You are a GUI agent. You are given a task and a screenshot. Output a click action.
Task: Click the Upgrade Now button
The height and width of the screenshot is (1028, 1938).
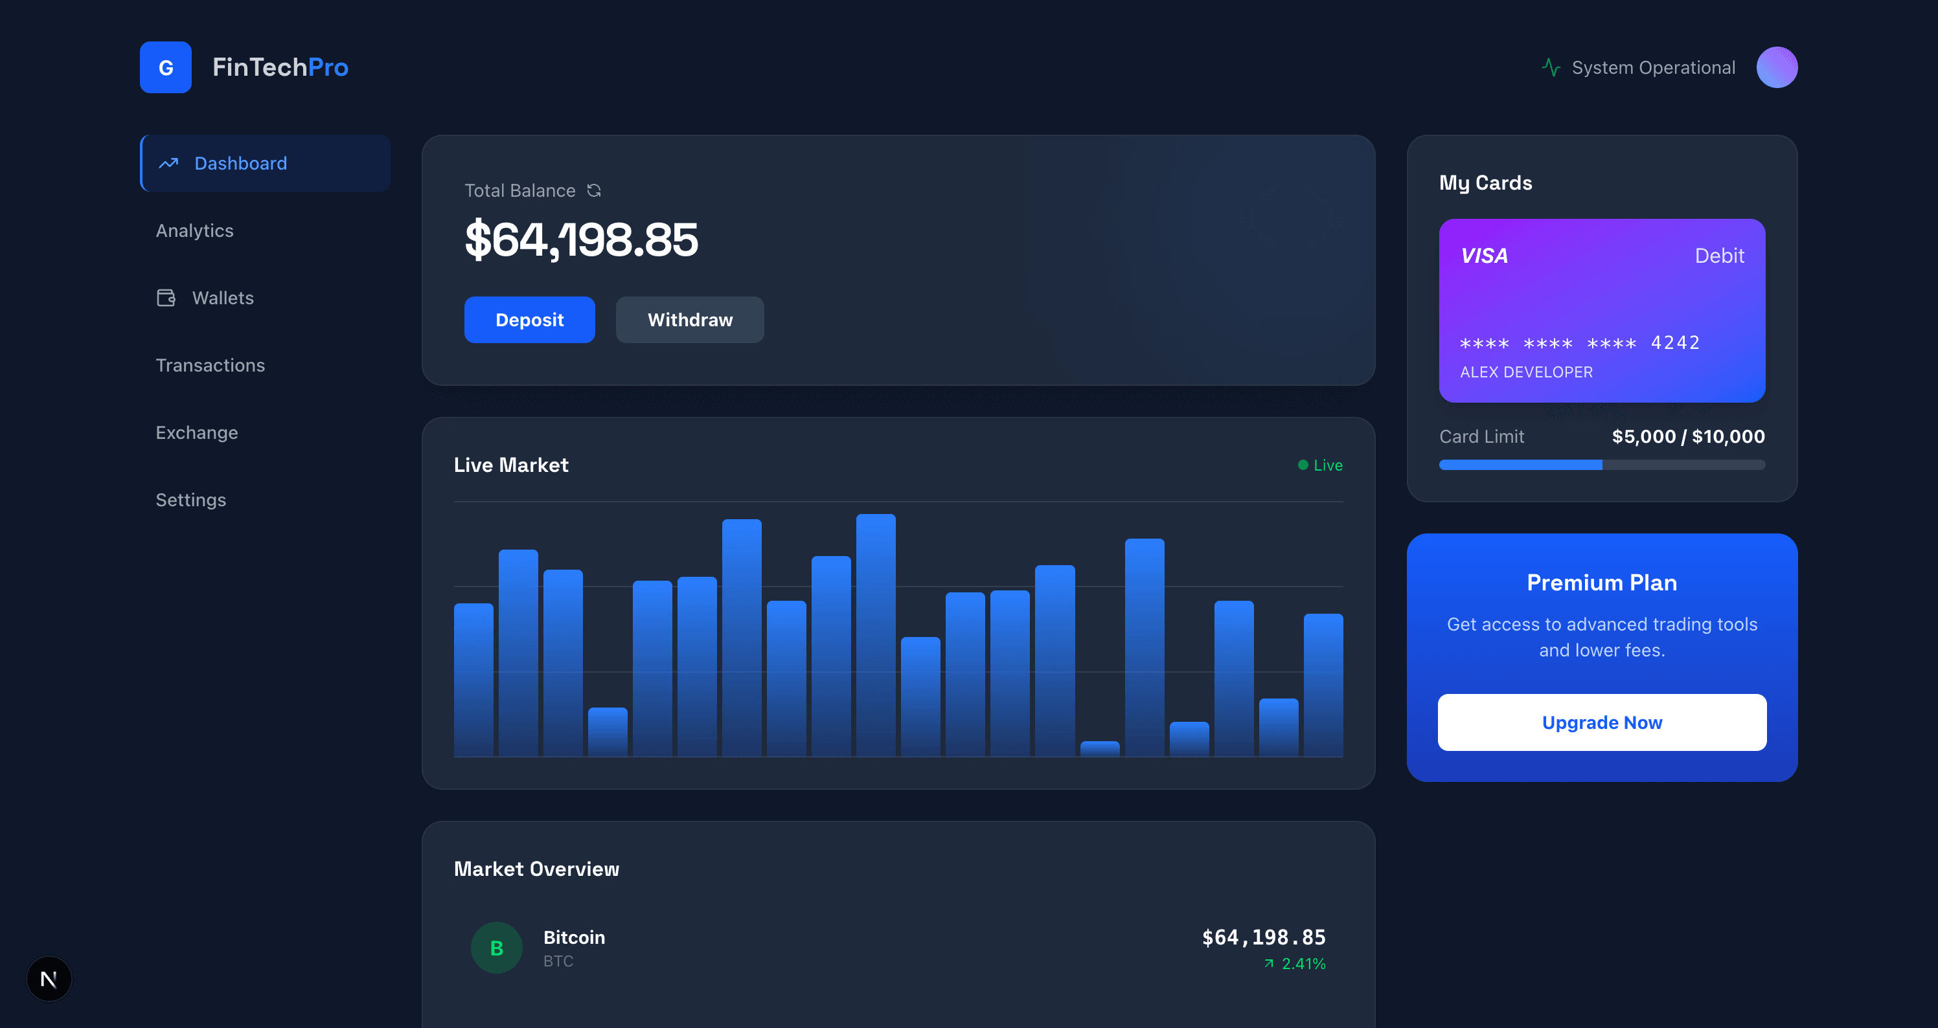(1602, 722)
